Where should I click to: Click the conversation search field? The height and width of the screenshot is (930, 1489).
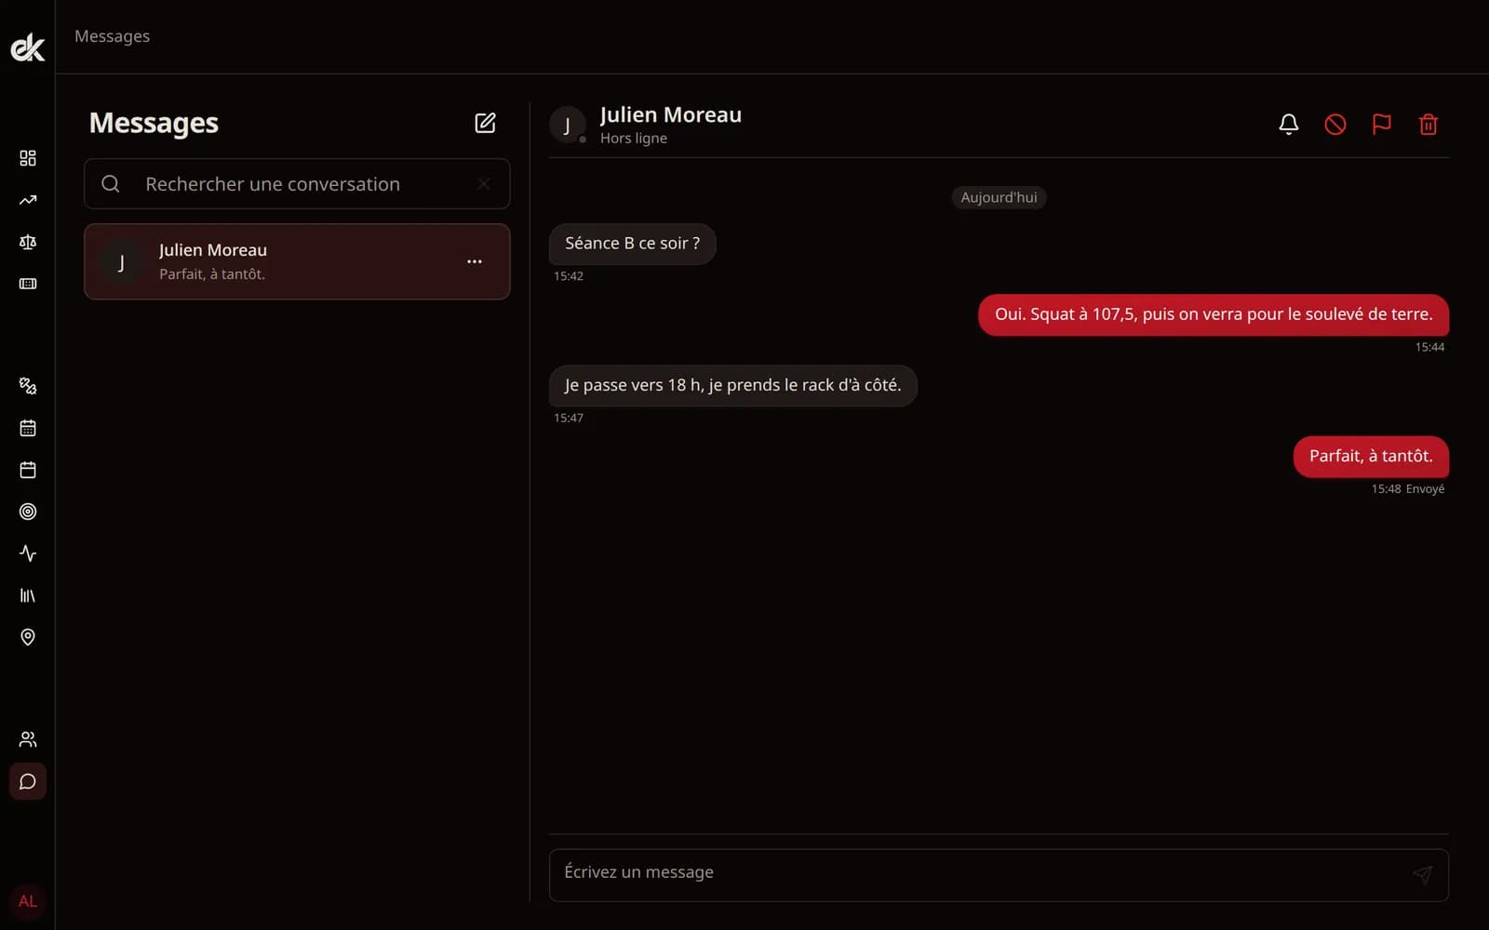click(297, 184)
